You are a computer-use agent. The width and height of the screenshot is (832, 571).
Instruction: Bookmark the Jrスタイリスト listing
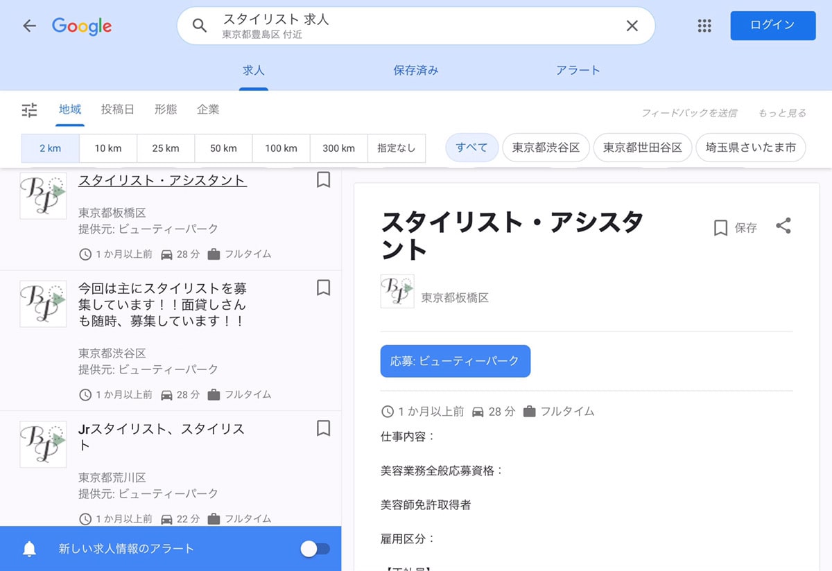323,428
